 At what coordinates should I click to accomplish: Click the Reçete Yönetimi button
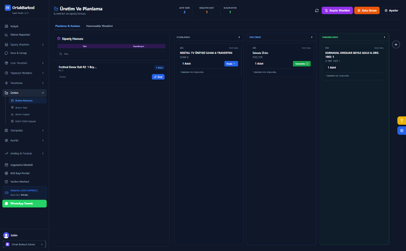click(337, 11)
